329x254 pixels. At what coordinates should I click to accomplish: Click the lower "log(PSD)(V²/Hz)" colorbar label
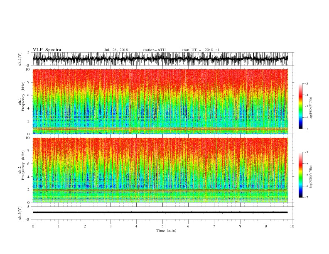311,176
